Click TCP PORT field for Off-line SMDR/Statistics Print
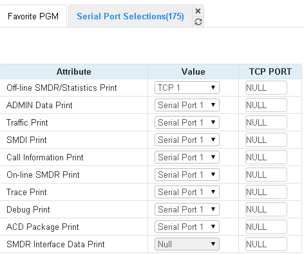 tap(266, 88)
